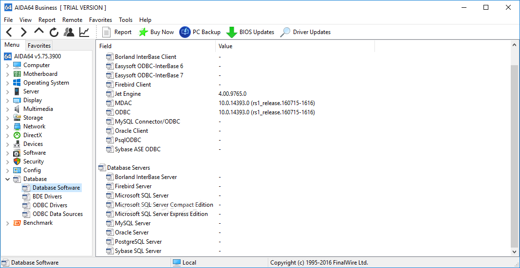
Task: Sort by the Field column header
Action: click(156, 46)
